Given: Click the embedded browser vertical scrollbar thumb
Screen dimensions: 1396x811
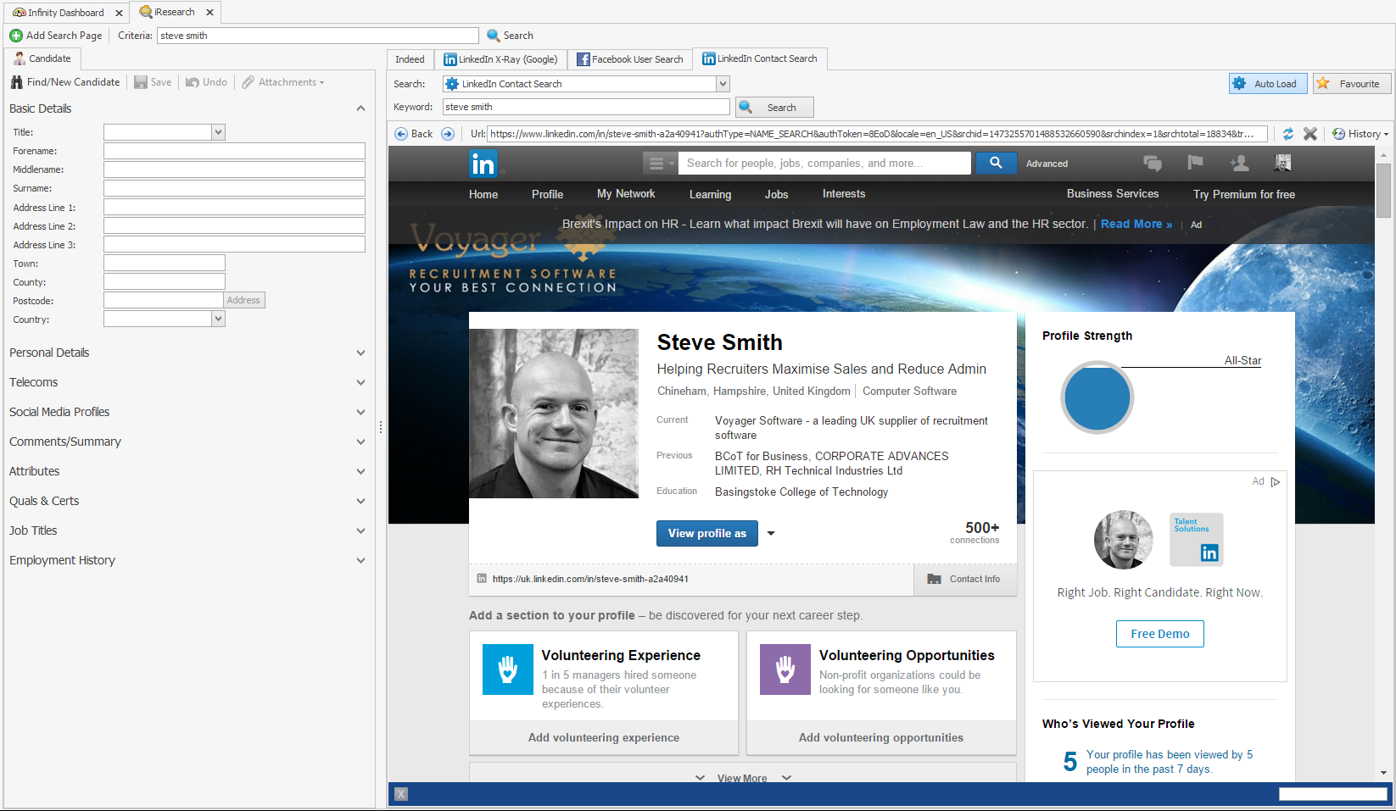Looking at the screenshot, I should [1383, 191].
